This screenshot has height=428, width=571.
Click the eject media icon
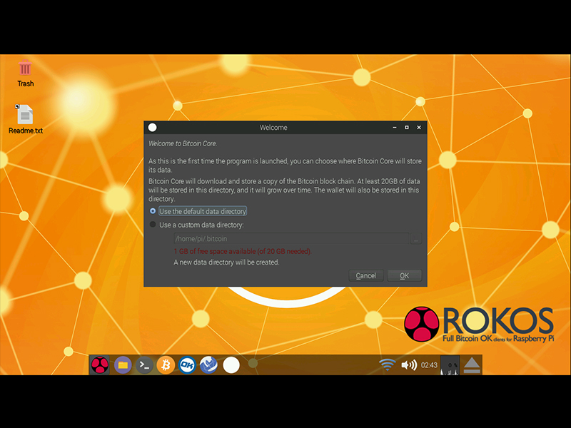(472, 365)
